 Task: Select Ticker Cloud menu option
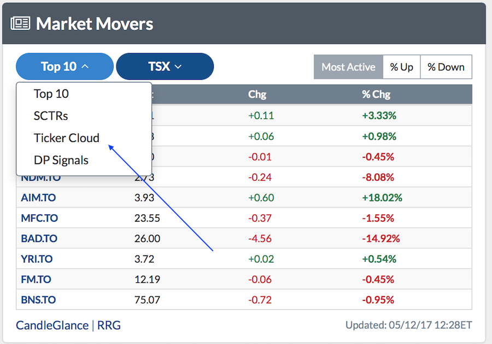tap(67, 138)
